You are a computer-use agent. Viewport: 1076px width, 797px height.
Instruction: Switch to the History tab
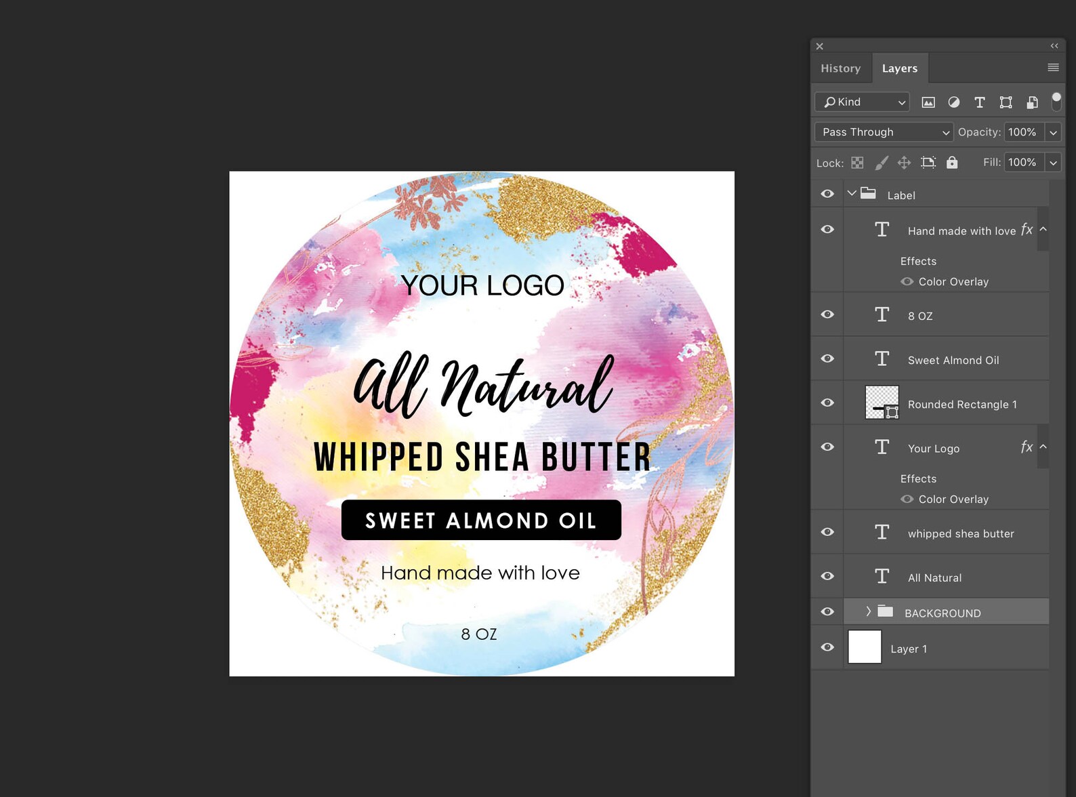click(841, 68)
